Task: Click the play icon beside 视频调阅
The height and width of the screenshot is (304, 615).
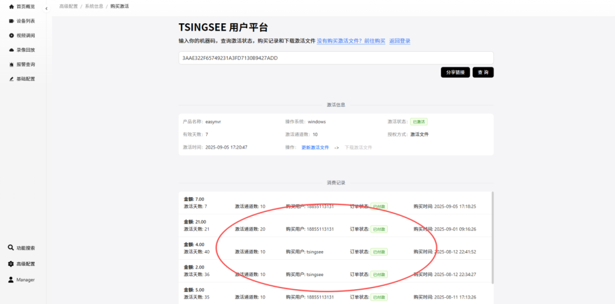Action: pyautogui.click(x=11, y=36)
